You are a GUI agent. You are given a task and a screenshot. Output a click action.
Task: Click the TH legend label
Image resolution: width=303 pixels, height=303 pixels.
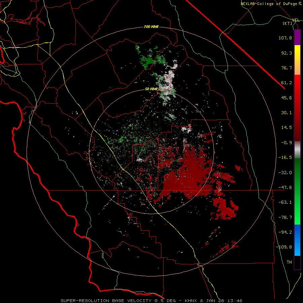tap(289, 262)
